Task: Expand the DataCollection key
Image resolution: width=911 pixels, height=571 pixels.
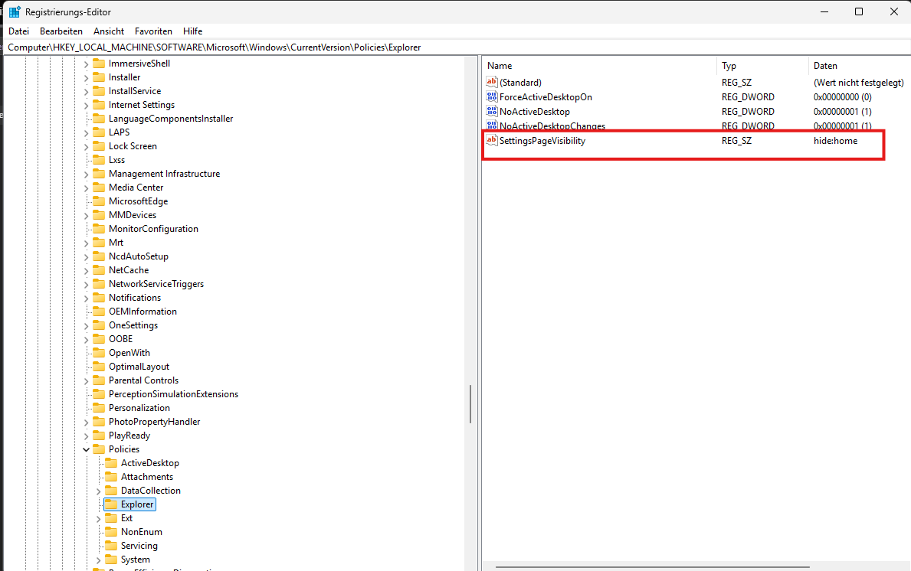Action: 98,490
